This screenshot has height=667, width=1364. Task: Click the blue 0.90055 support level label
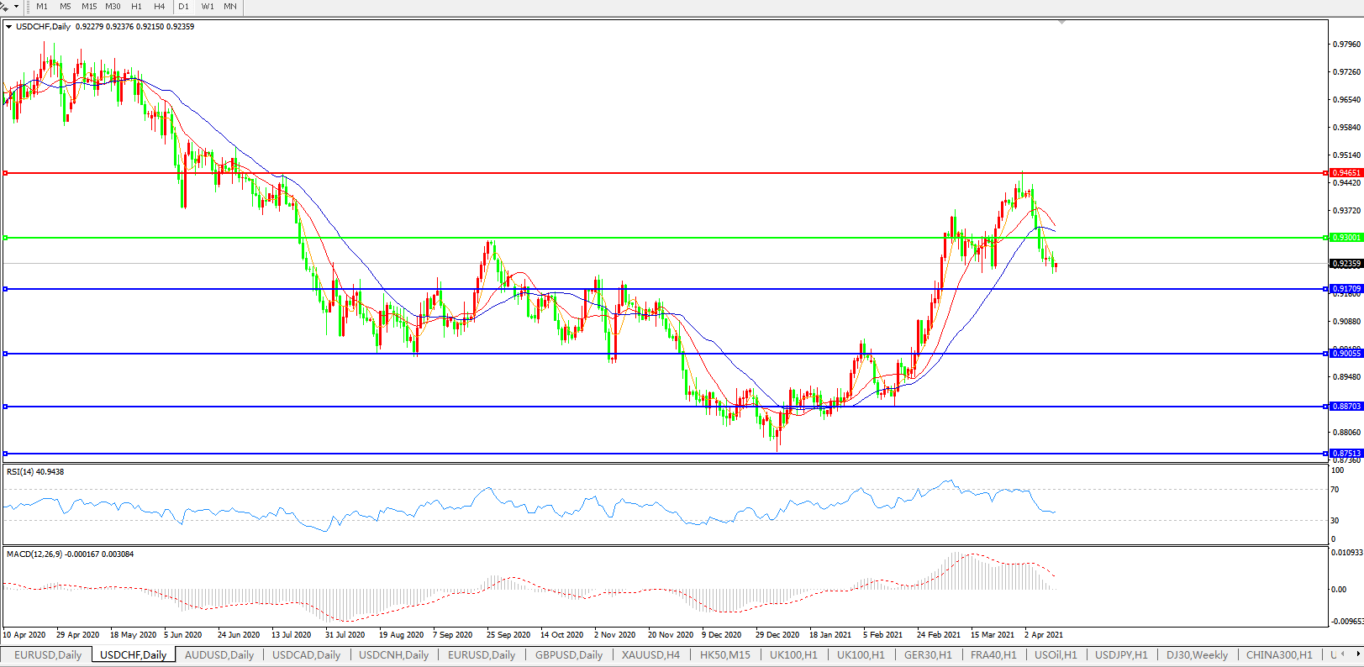[x=1346, y=354]
